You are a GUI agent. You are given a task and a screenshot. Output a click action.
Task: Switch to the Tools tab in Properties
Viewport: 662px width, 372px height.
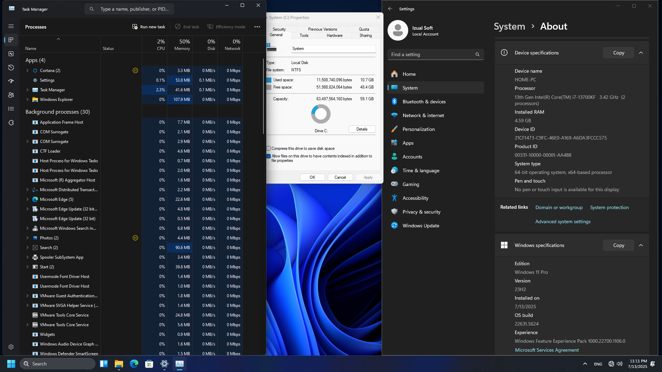(304, 35)
